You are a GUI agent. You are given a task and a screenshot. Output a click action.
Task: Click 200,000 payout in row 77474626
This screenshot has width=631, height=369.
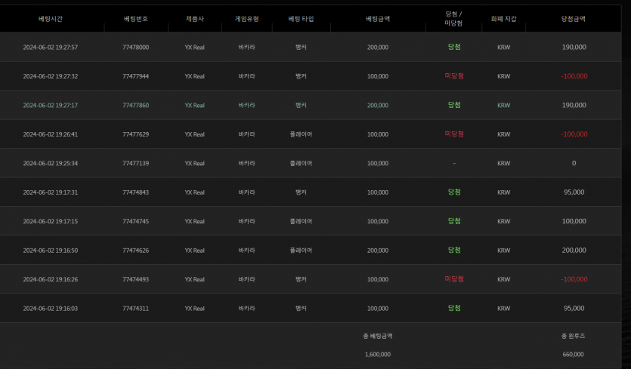(574, 250)
